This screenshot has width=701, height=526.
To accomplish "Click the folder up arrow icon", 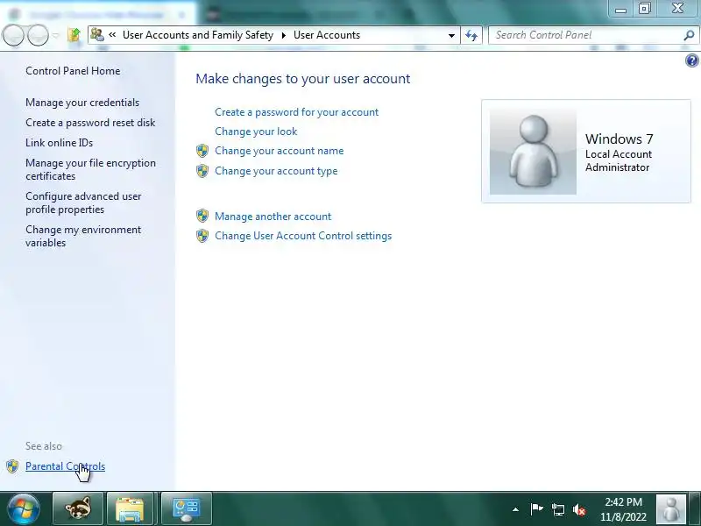I will pyautogui.click(x=74, y=35).
